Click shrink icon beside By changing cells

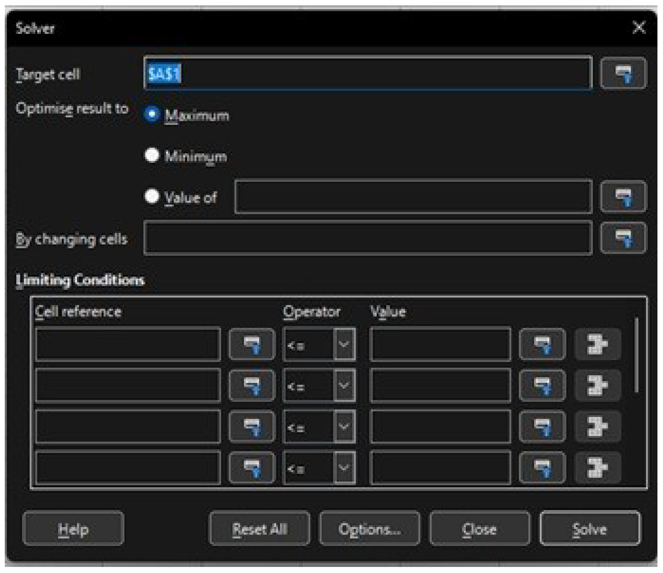623,238
